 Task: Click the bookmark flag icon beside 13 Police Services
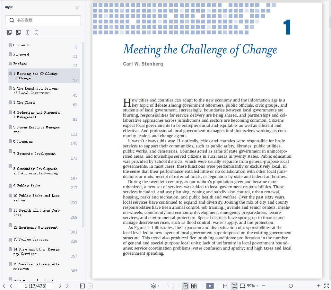coord(10,240)
